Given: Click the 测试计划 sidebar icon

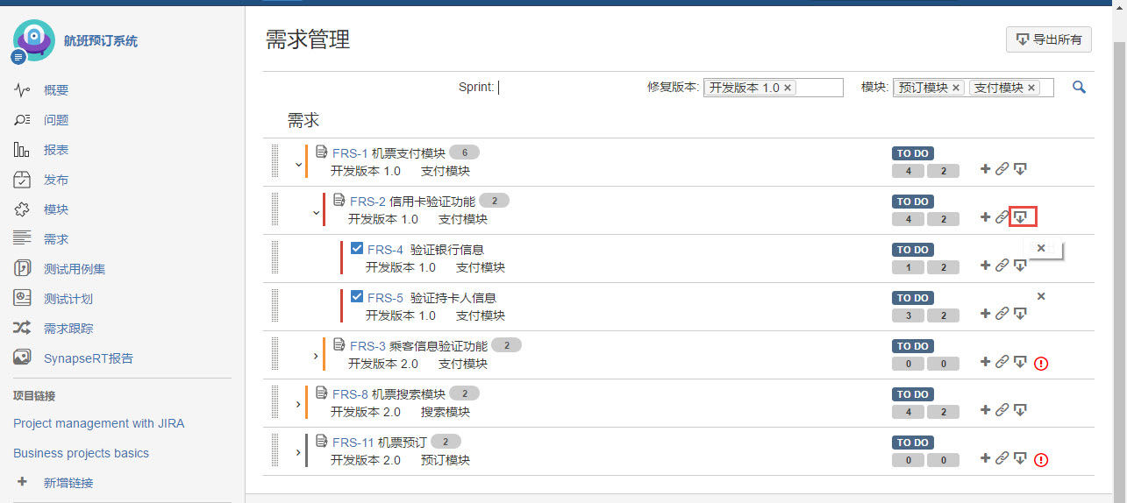Looking at the screenshot, I should tap(23, 298).
